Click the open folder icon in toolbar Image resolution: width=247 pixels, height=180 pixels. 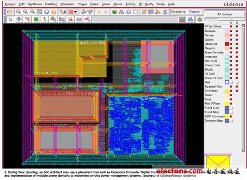pos(10,12)
